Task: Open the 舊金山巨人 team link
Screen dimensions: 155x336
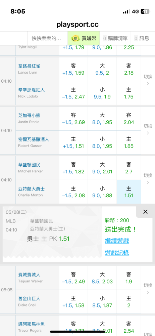Action: (29, 299)
